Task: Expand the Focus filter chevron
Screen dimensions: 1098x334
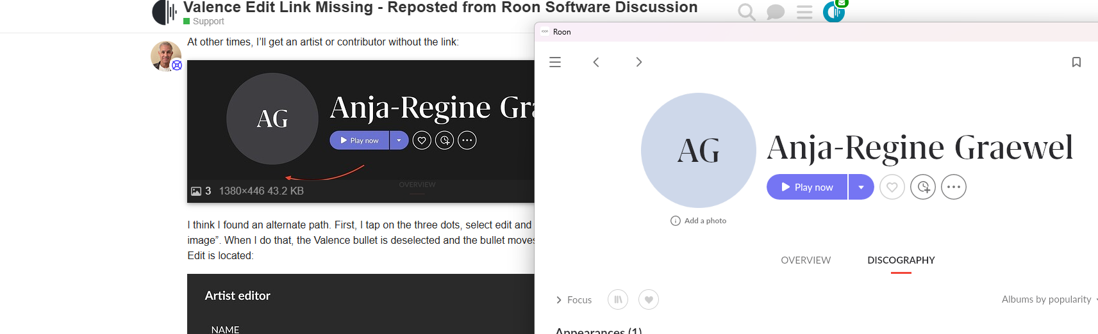Action: (559, 299)
